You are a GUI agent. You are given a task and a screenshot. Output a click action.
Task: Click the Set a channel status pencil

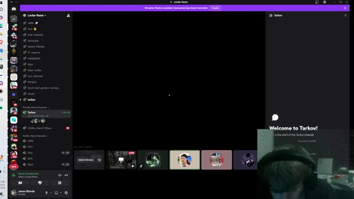coord(48,116)
